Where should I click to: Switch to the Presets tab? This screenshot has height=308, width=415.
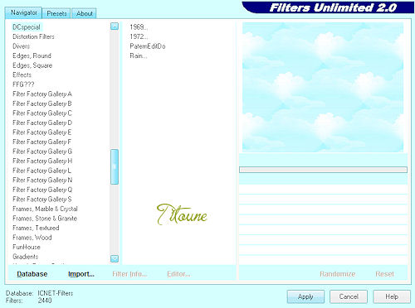pyautogui.click(x=56, y=13)
